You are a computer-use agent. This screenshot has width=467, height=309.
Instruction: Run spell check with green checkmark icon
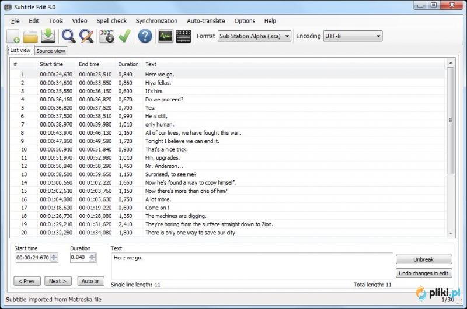(x=125, y=36)
